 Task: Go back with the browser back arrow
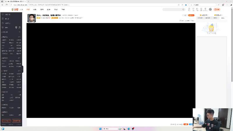tap(3, 5)
